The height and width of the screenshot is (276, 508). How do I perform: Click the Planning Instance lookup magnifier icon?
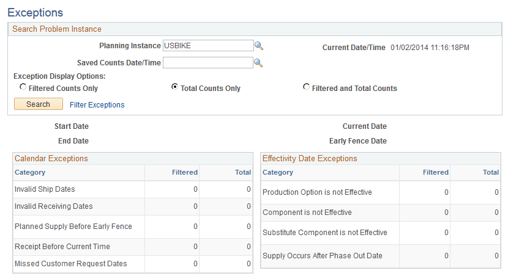[259, 46]
